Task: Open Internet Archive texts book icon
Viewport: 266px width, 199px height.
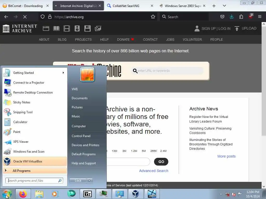Action: pyautogui.click(x=56, y=29)
